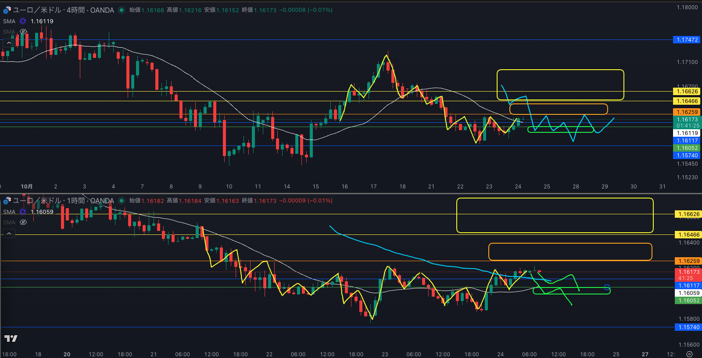Click purple SMA refresh icon in 4-hour chart
Screen dimensions: 702x358
click(x=23, y=21)
